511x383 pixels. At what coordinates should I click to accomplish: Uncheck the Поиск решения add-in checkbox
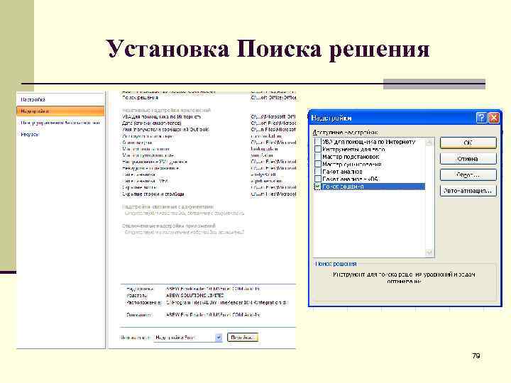[318, 187]
